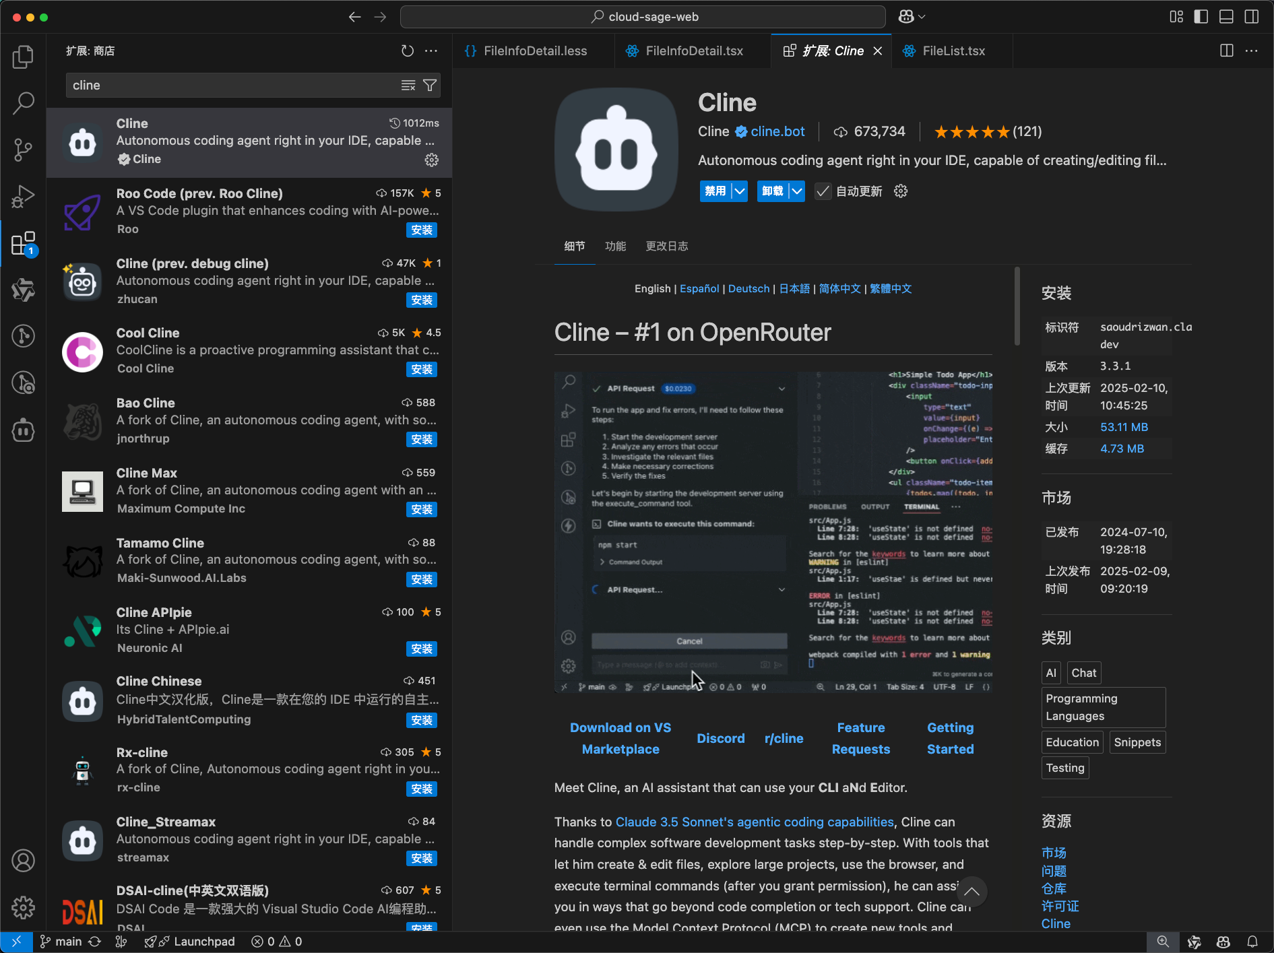
Task: Select the 功能 features tab
Action: 615,247
